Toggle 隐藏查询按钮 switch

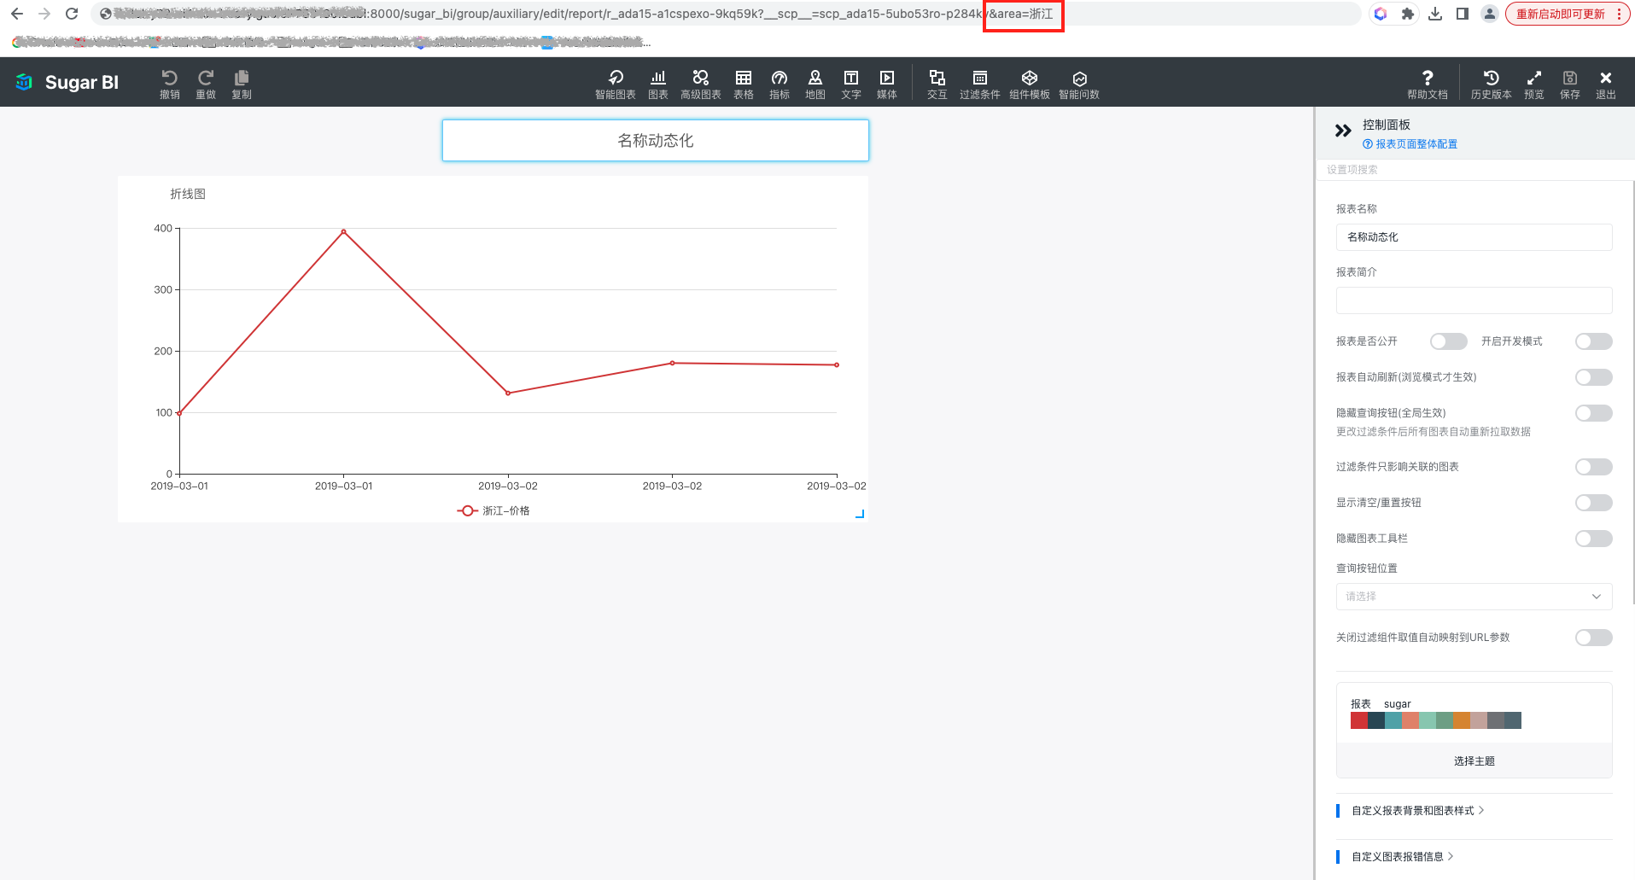(1593, 413)
